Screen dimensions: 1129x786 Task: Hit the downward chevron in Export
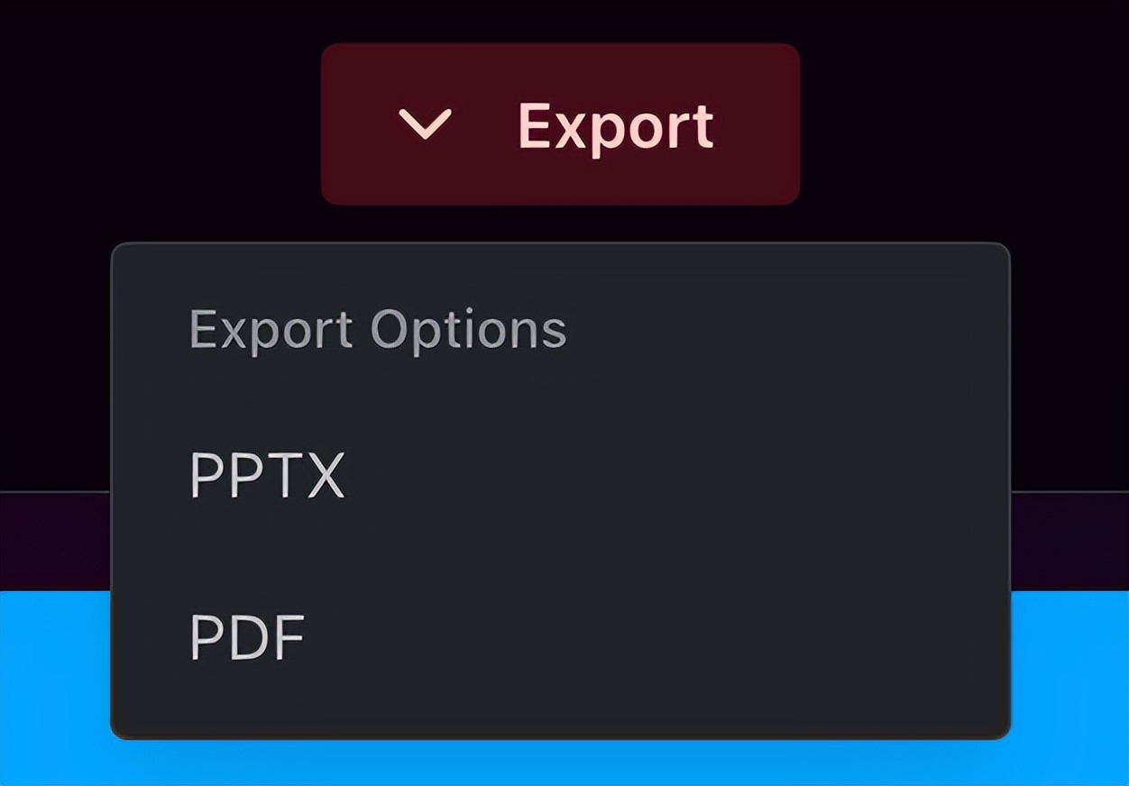[x=425, y=124]
